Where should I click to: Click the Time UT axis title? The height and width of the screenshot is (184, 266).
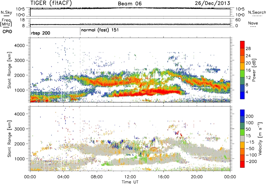coord(130,182)
